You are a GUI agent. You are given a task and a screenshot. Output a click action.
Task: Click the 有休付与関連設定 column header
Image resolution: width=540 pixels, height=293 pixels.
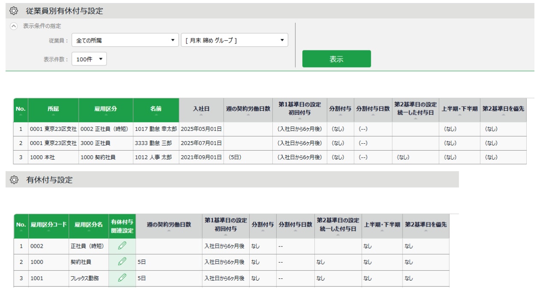pyautogui.click(x=122, y=226)
